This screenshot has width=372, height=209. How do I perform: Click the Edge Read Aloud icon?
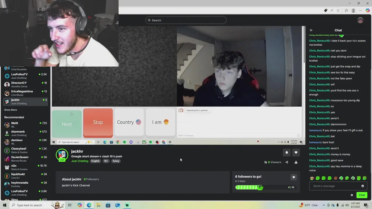tap(332, 10)
